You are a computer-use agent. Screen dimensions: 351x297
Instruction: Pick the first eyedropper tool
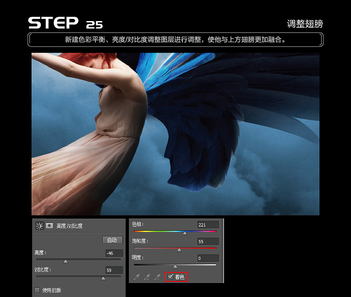136,277
